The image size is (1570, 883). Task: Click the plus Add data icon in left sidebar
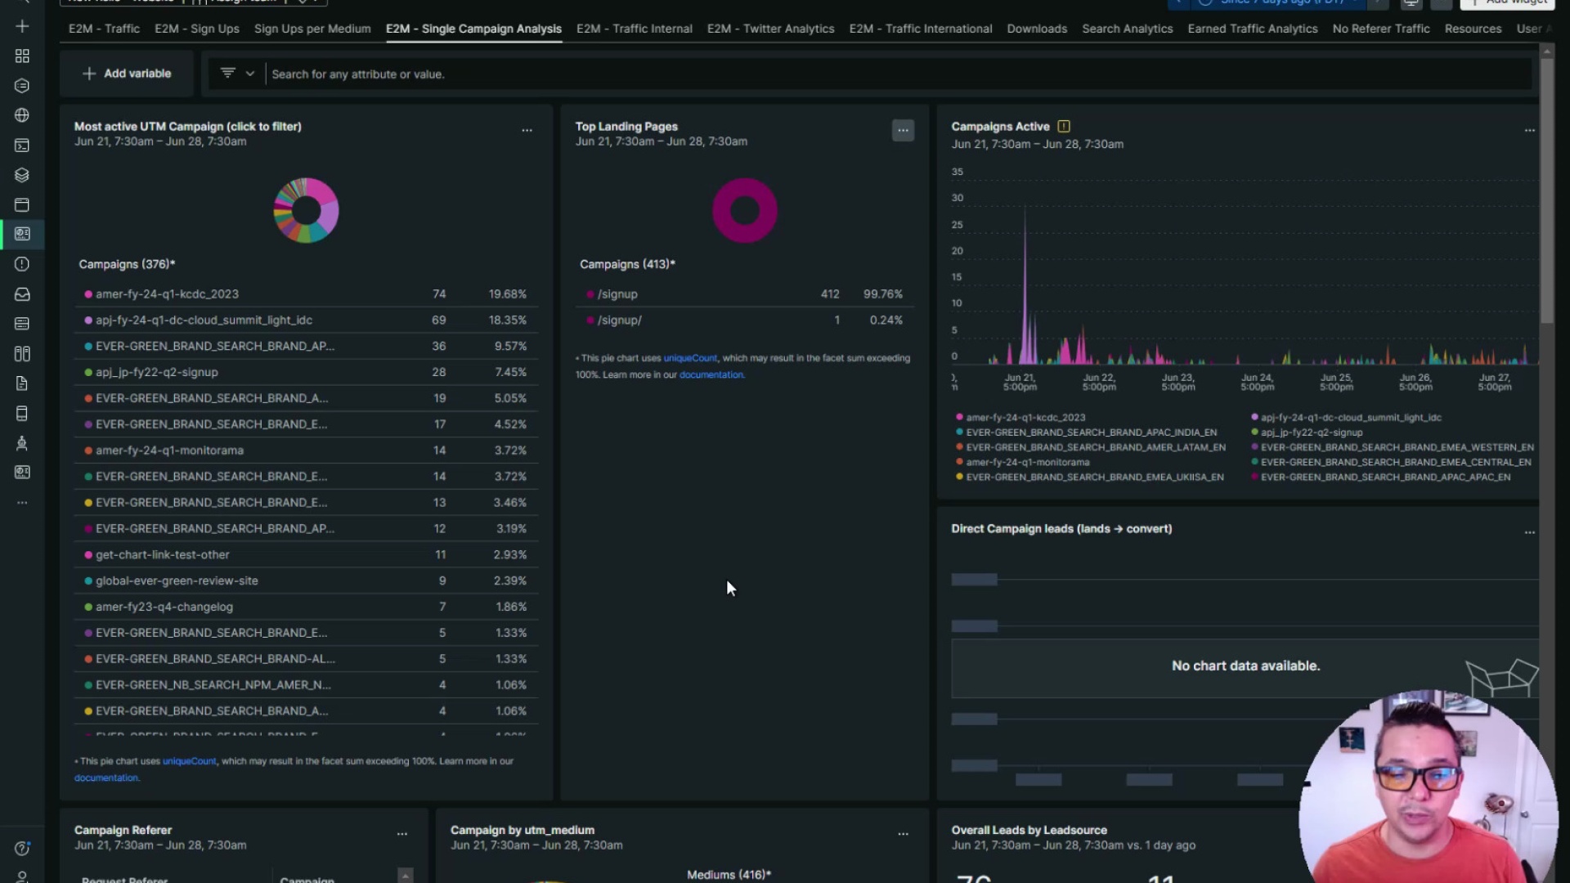click(22, 26)
